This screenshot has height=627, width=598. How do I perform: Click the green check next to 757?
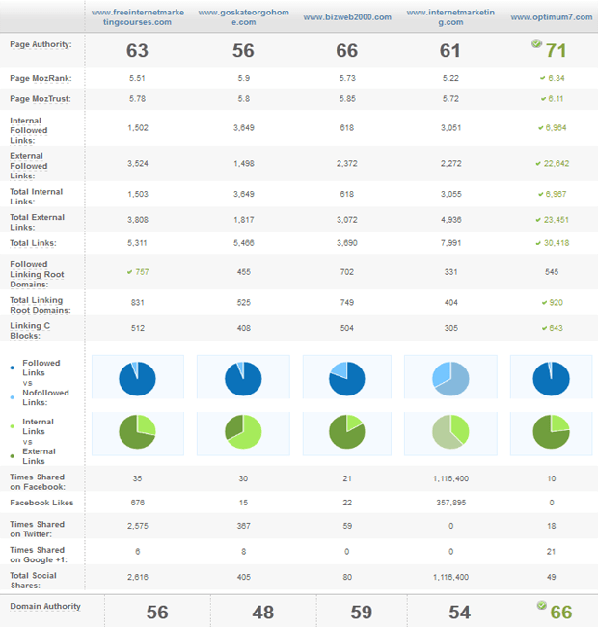(x=129, y=272)
